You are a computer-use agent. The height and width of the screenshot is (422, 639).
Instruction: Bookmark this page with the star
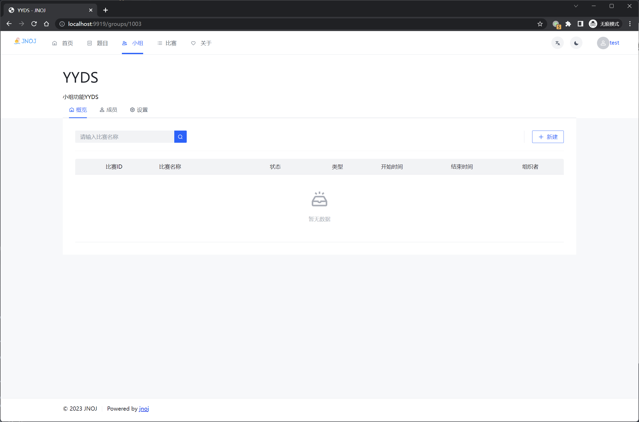tap(540, 24)
